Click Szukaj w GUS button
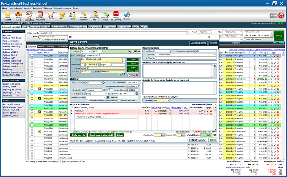The height and width of the screenshot is (177, 287). point(133,71)
